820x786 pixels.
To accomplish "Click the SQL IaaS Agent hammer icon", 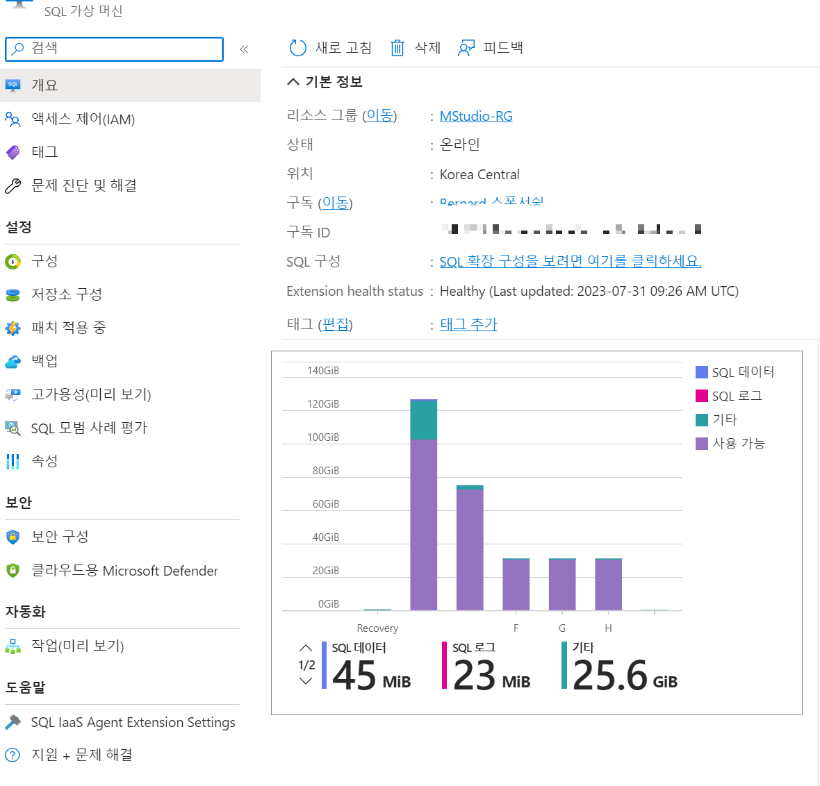I will 13,721.
